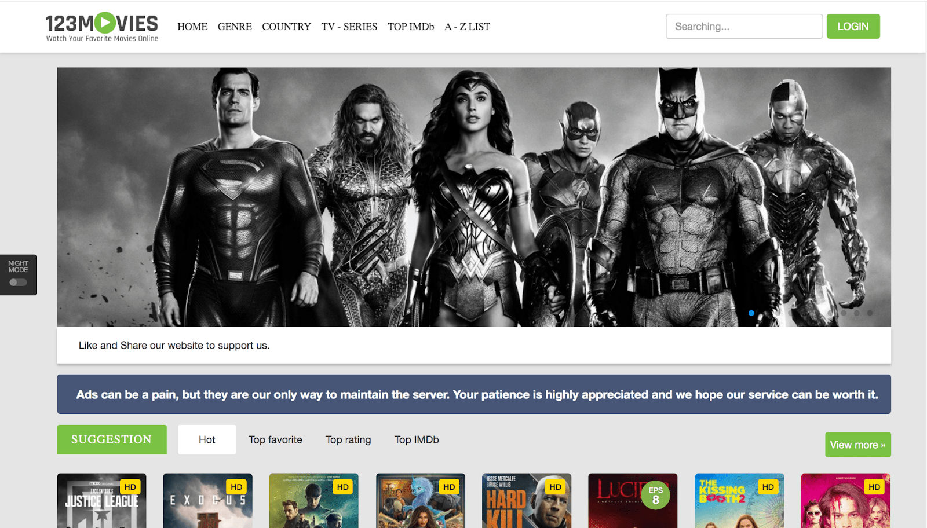Image resolution: width=927 pixels, height=528 pixels.
Task: Click the HD badge on Hard Kill
Action: point(555,487)
